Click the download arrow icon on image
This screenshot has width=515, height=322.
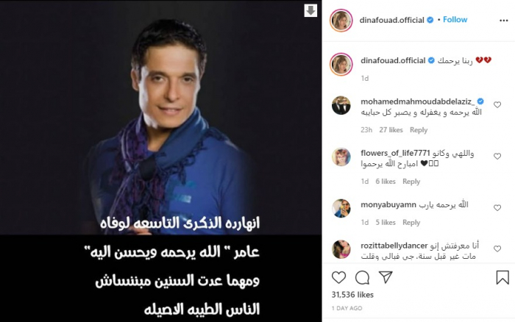click(310, 10)
